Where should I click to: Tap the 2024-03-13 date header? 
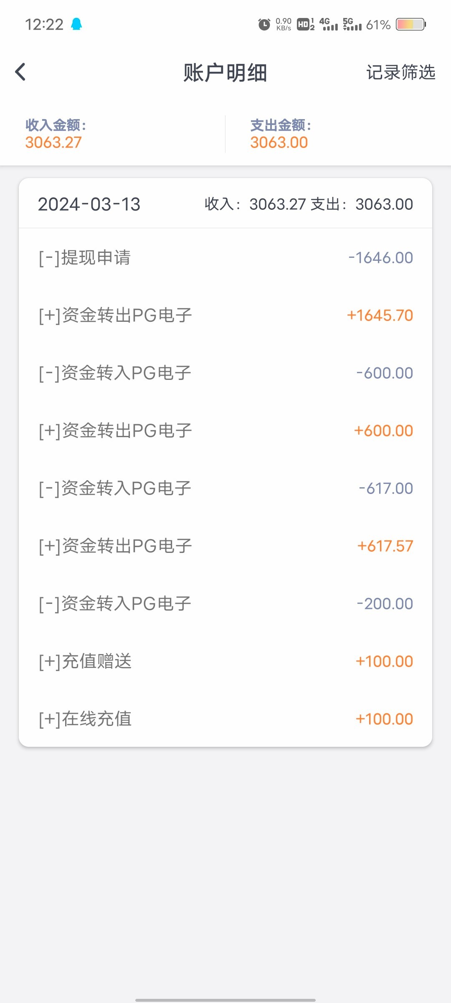point(89,204)
